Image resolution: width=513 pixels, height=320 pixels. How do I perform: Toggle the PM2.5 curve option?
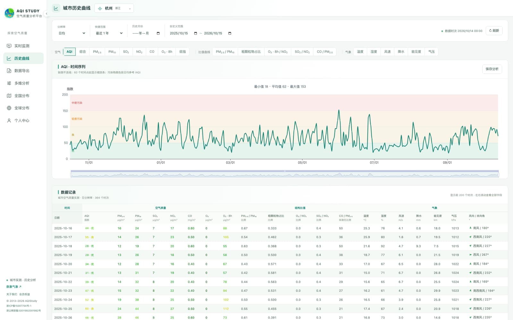[x=97, y=52]
